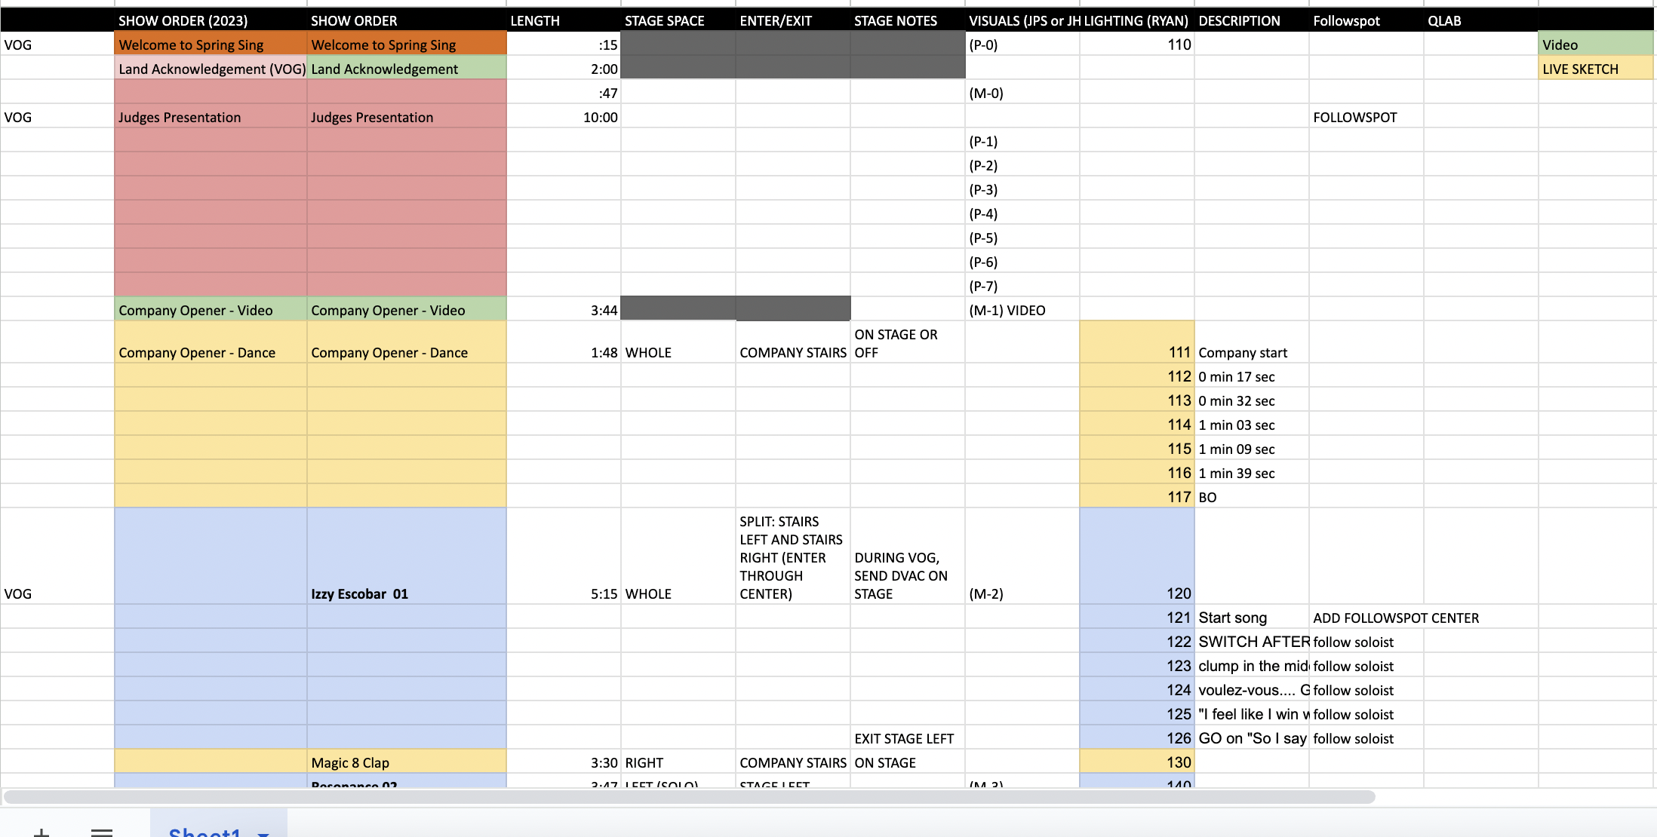Select the Magic 8 Clap cell

pyautogui.click(x=406, y=762)
